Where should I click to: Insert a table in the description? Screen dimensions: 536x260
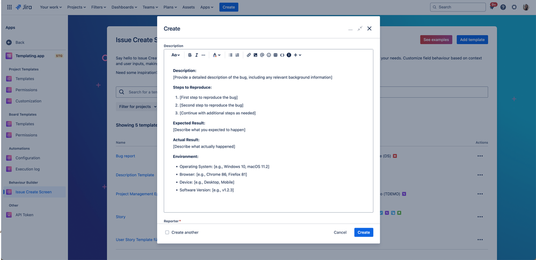tap(276, 55)
